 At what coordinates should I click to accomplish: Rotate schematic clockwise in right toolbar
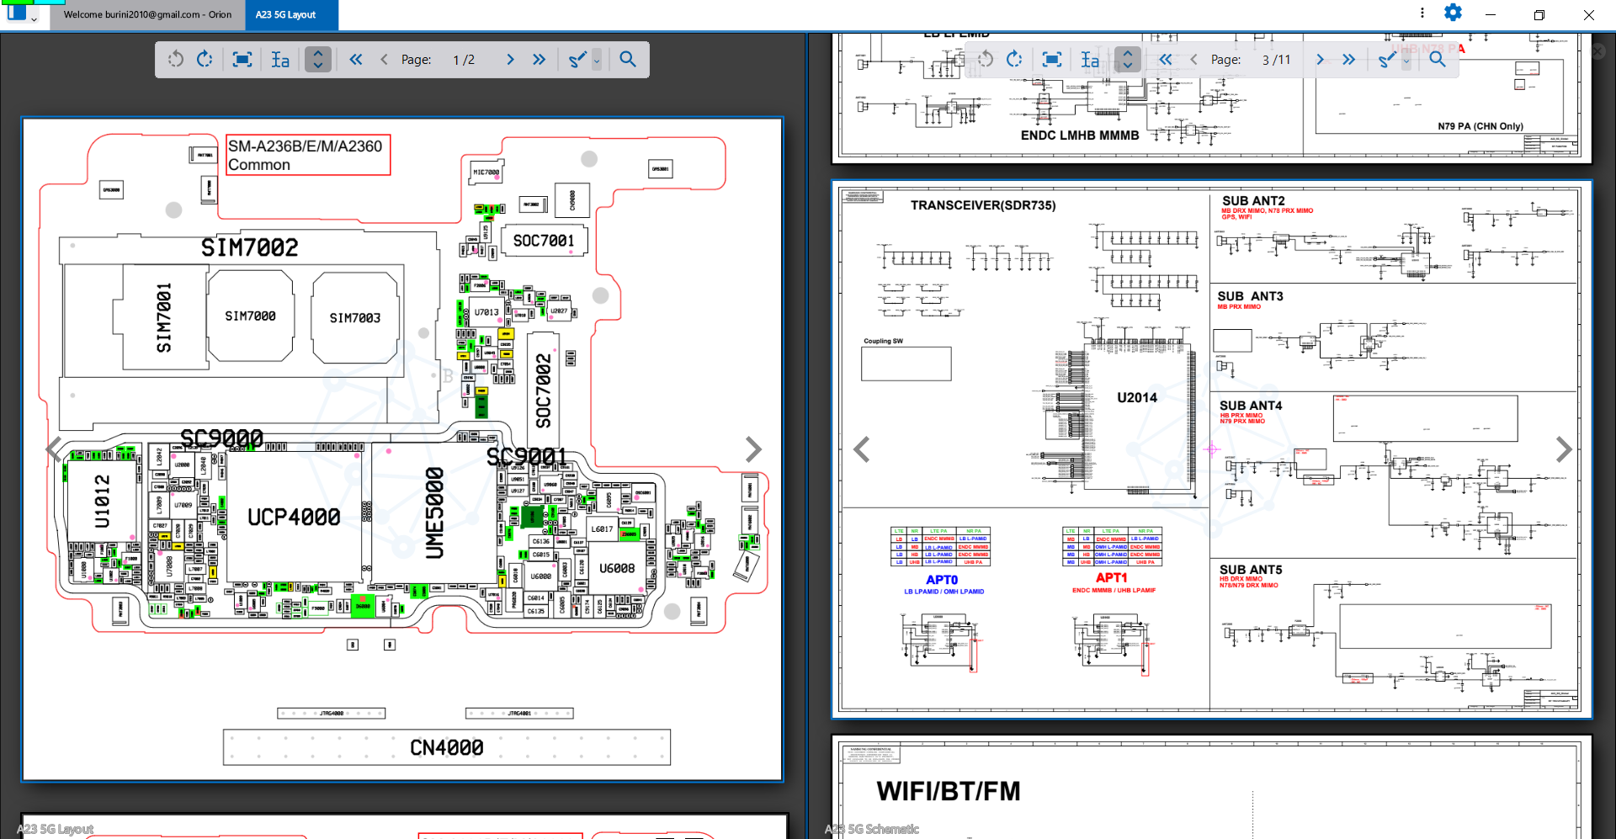(x=1014, y=60)
